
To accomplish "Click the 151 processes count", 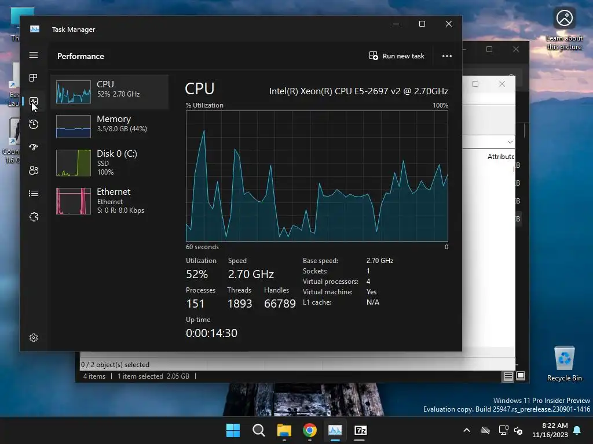I will 195,304.
